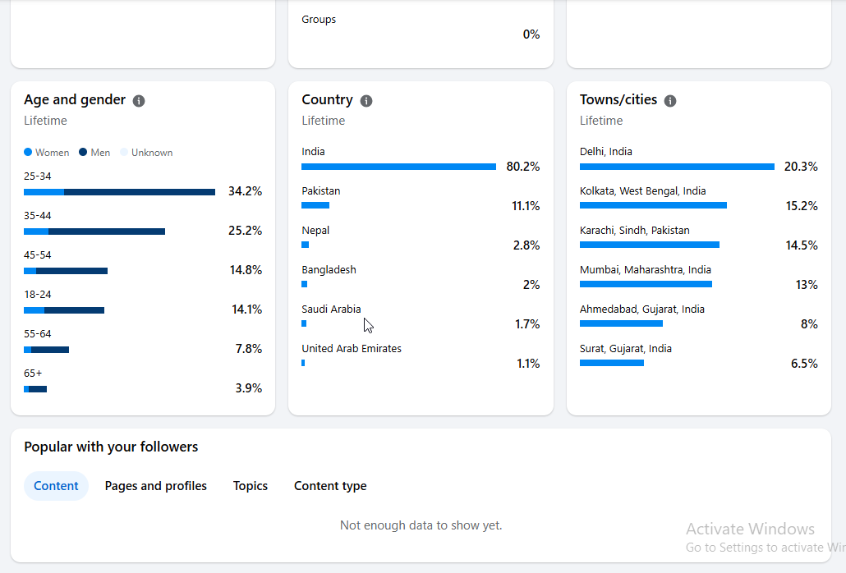846x573 pixels.
Task: Click the Karachi, Sindh, Pakistan bar
Action: click(x=650, y=245)
